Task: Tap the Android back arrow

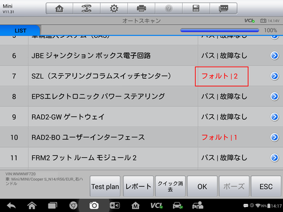Action: click(x=11, y=206)
